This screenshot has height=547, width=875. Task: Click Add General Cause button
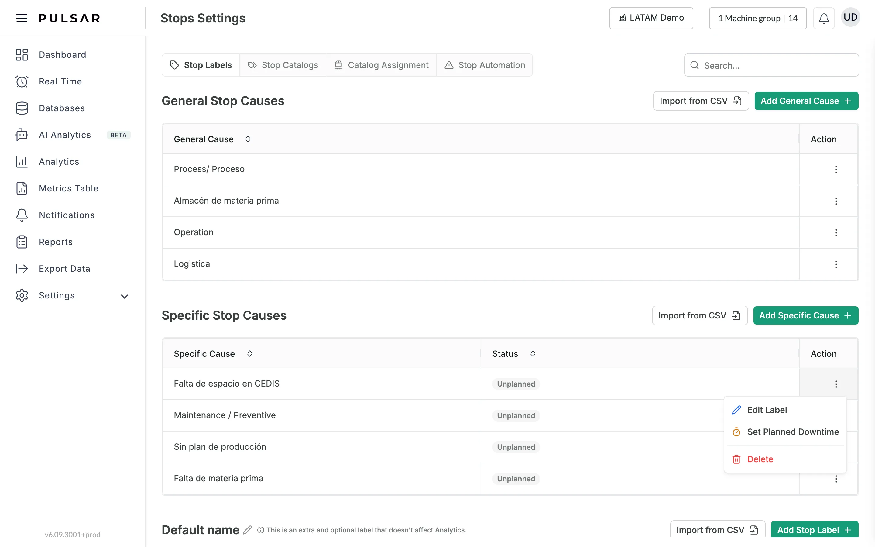pos(806,101)
